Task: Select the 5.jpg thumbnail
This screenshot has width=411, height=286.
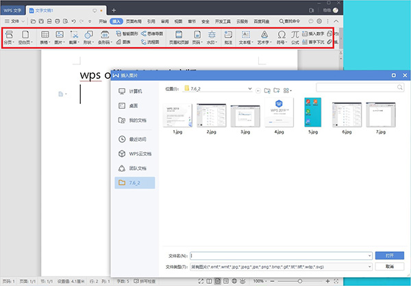Action: 313,112
